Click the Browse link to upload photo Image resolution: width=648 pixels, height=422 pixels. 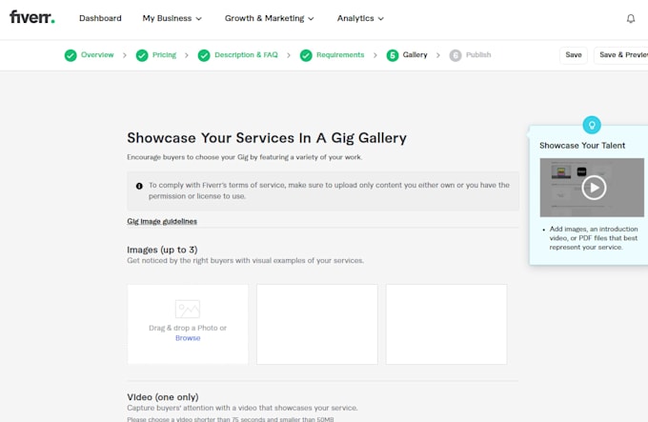[x=188, y=338]
